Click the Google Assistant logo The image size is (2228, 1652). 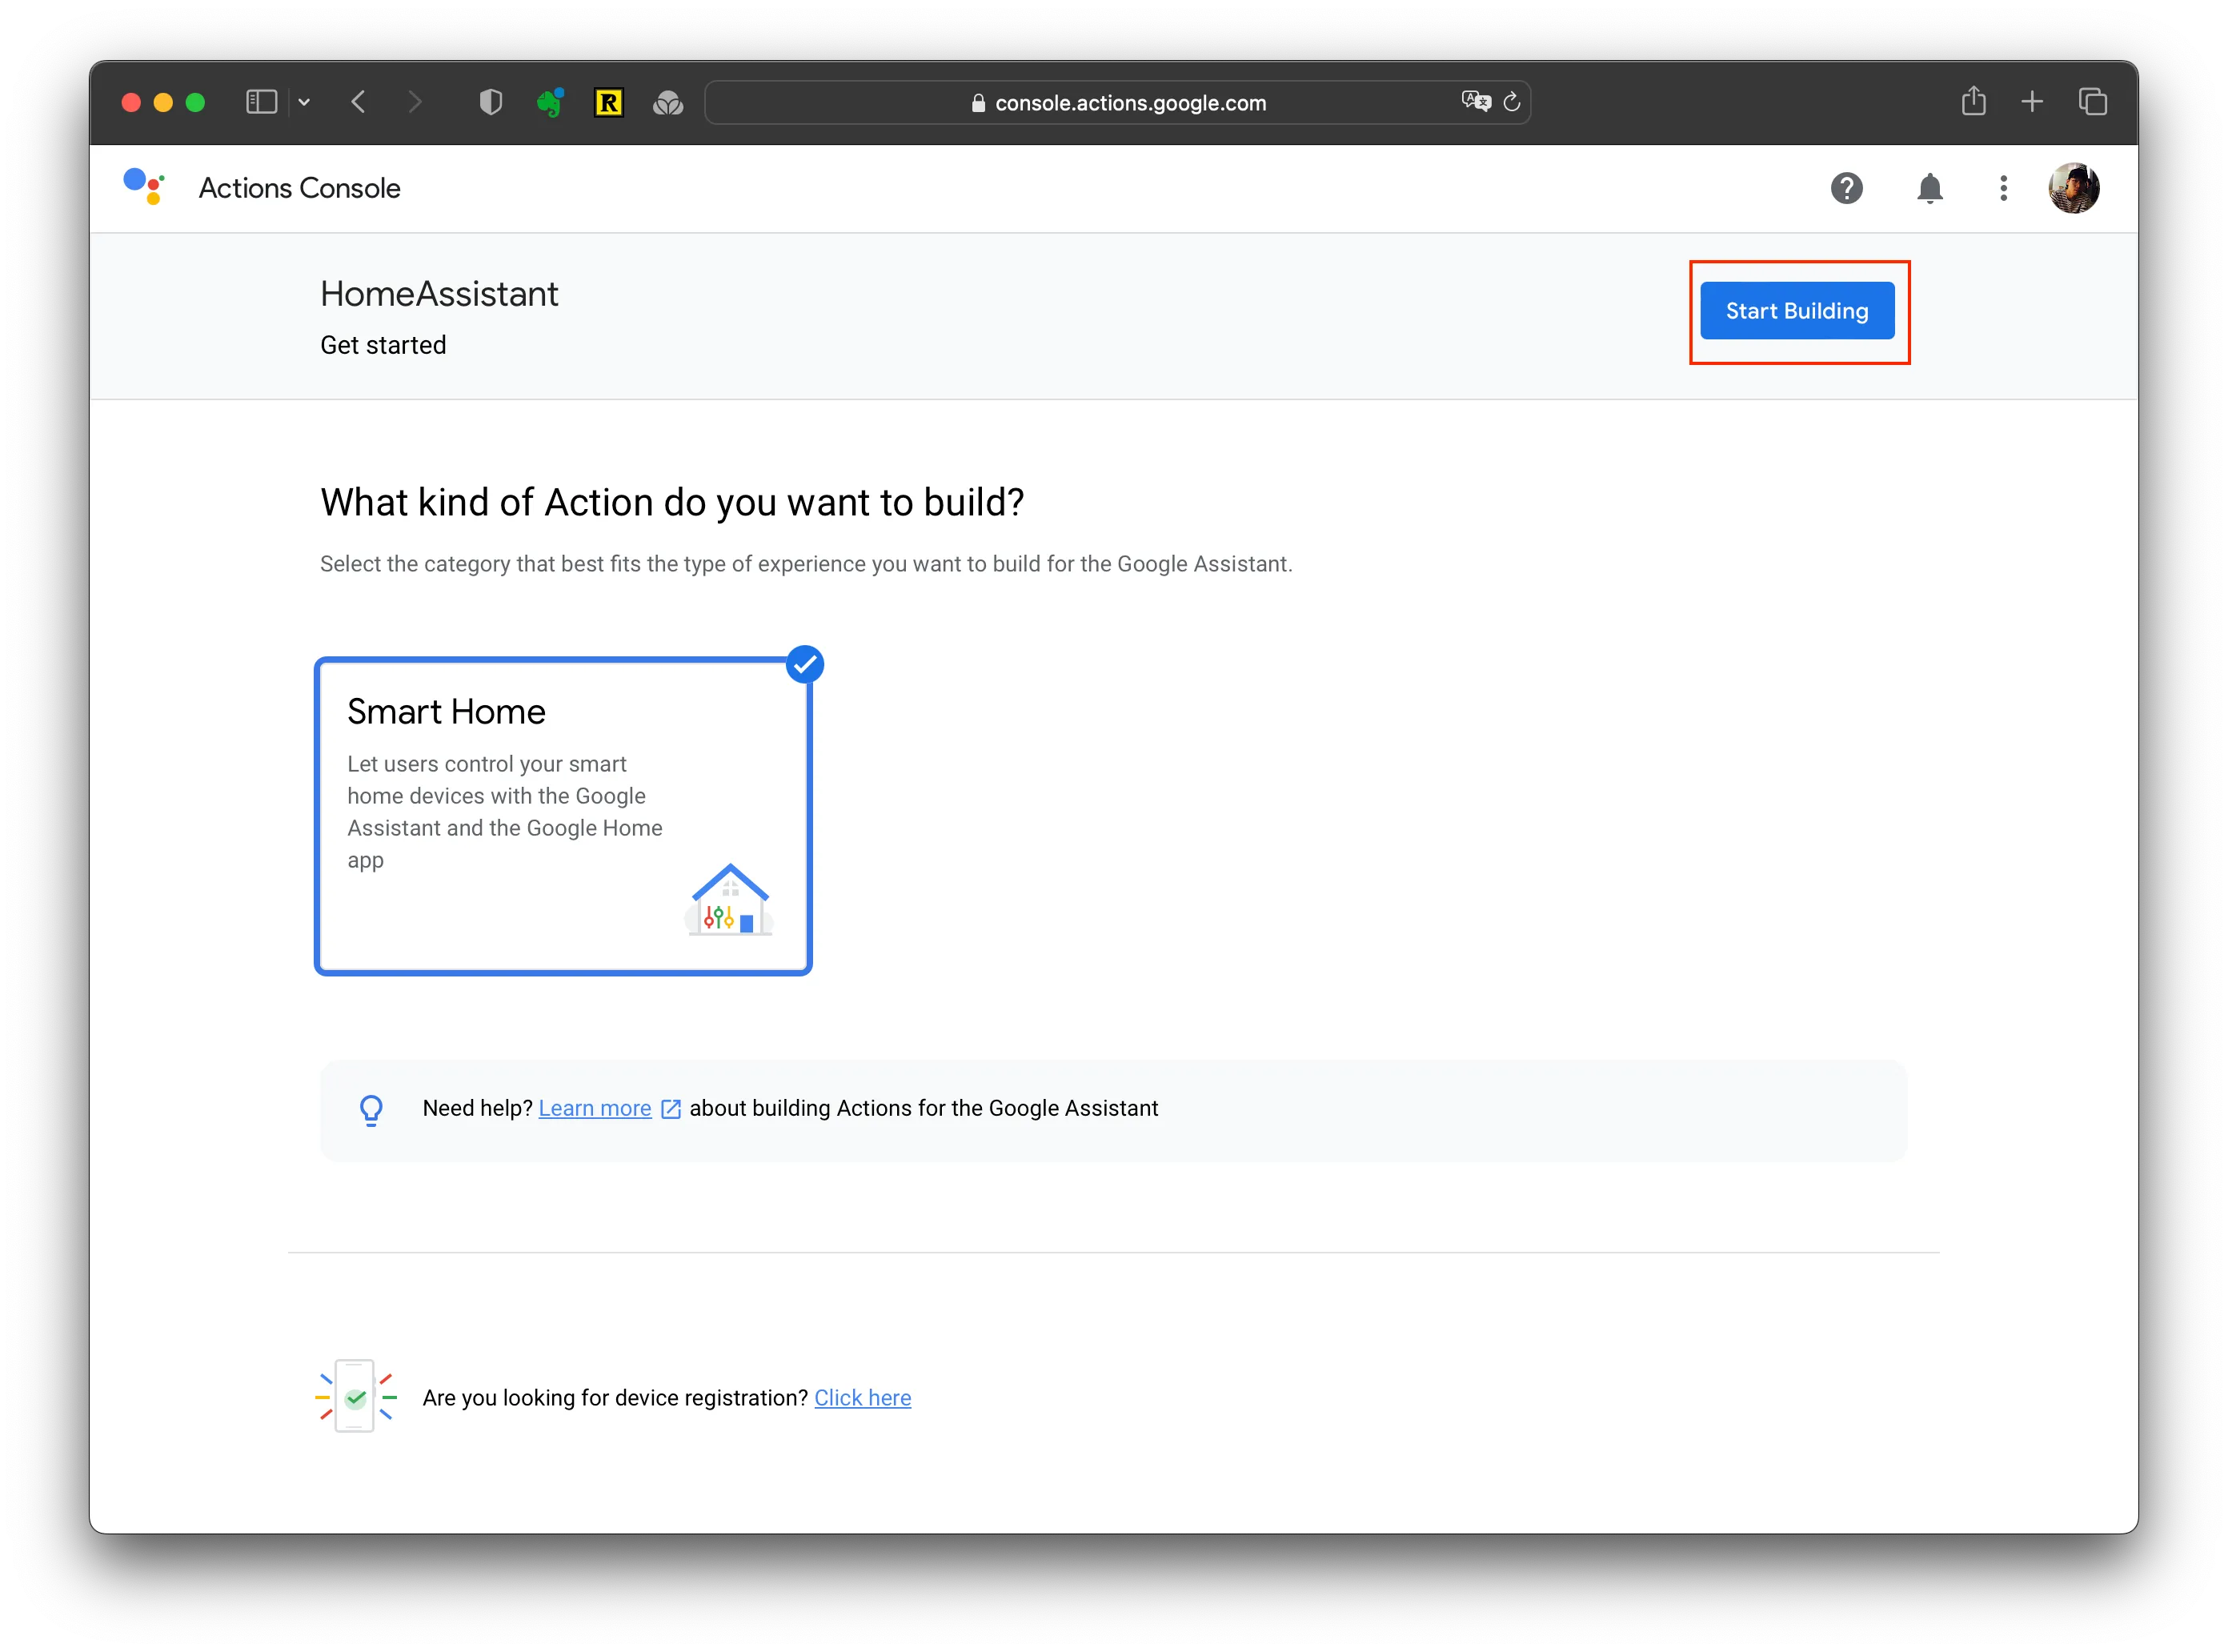tap(144, 186)
